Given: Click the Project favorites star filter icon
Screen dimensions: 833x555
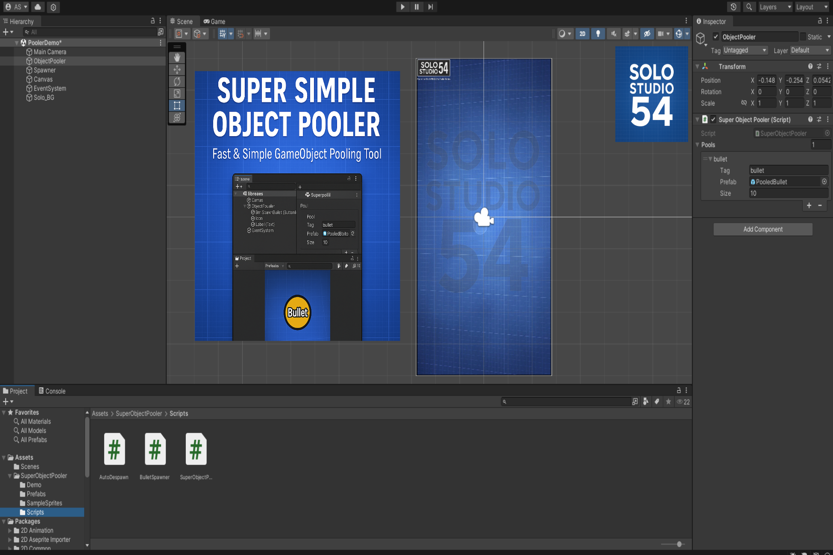Looking at the screenshot, I should tap(668, 402).
